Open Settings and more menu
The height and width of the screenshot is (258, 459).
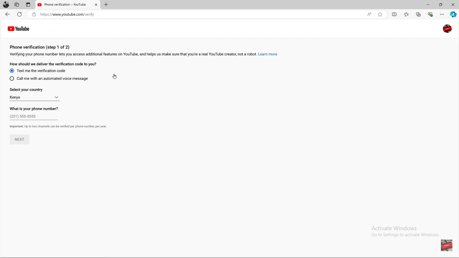pyautogui.click(x=442, y=14)
